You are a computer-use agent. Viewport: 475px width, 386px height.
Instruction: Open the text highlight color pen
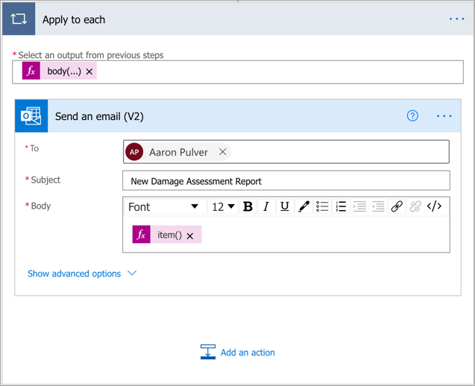pyautogui.click(x=303, y=206)
